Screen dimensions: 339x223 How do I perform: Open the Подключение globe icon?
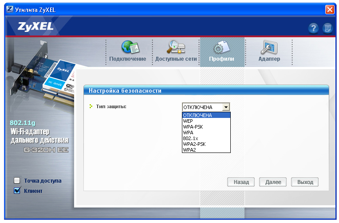[x=130, y=47]
